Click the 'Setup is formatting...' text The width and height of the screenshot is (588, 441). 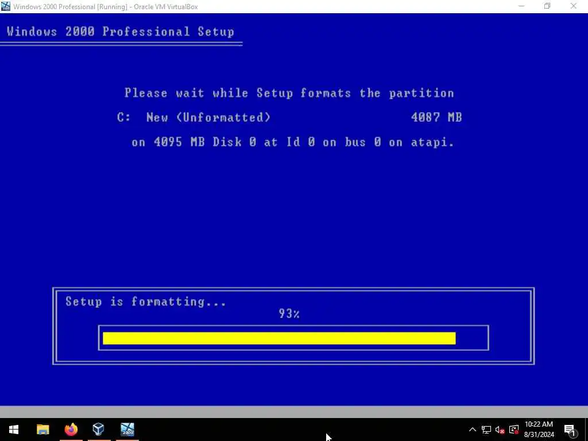[146, 302]
